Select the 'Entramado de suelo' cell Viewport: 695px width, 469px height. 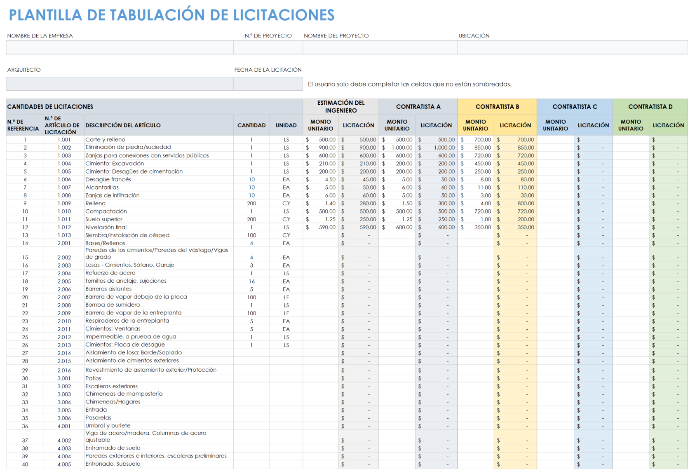pos(159,448)
